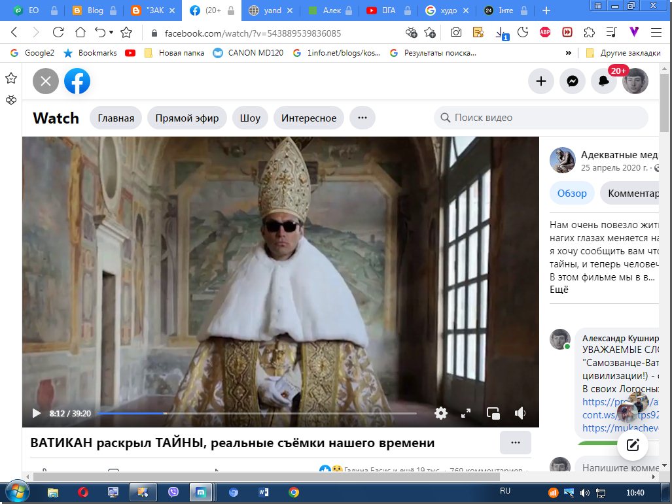Screen dimensions: 672x504
Task: Reload the current Facebook page
Action: point(58,33)
